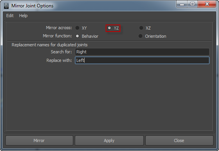The height and width of the screenshot is (151, 219).
Task: Minimize the Mirror Joint Options window
Action: [x=182, y=4]
